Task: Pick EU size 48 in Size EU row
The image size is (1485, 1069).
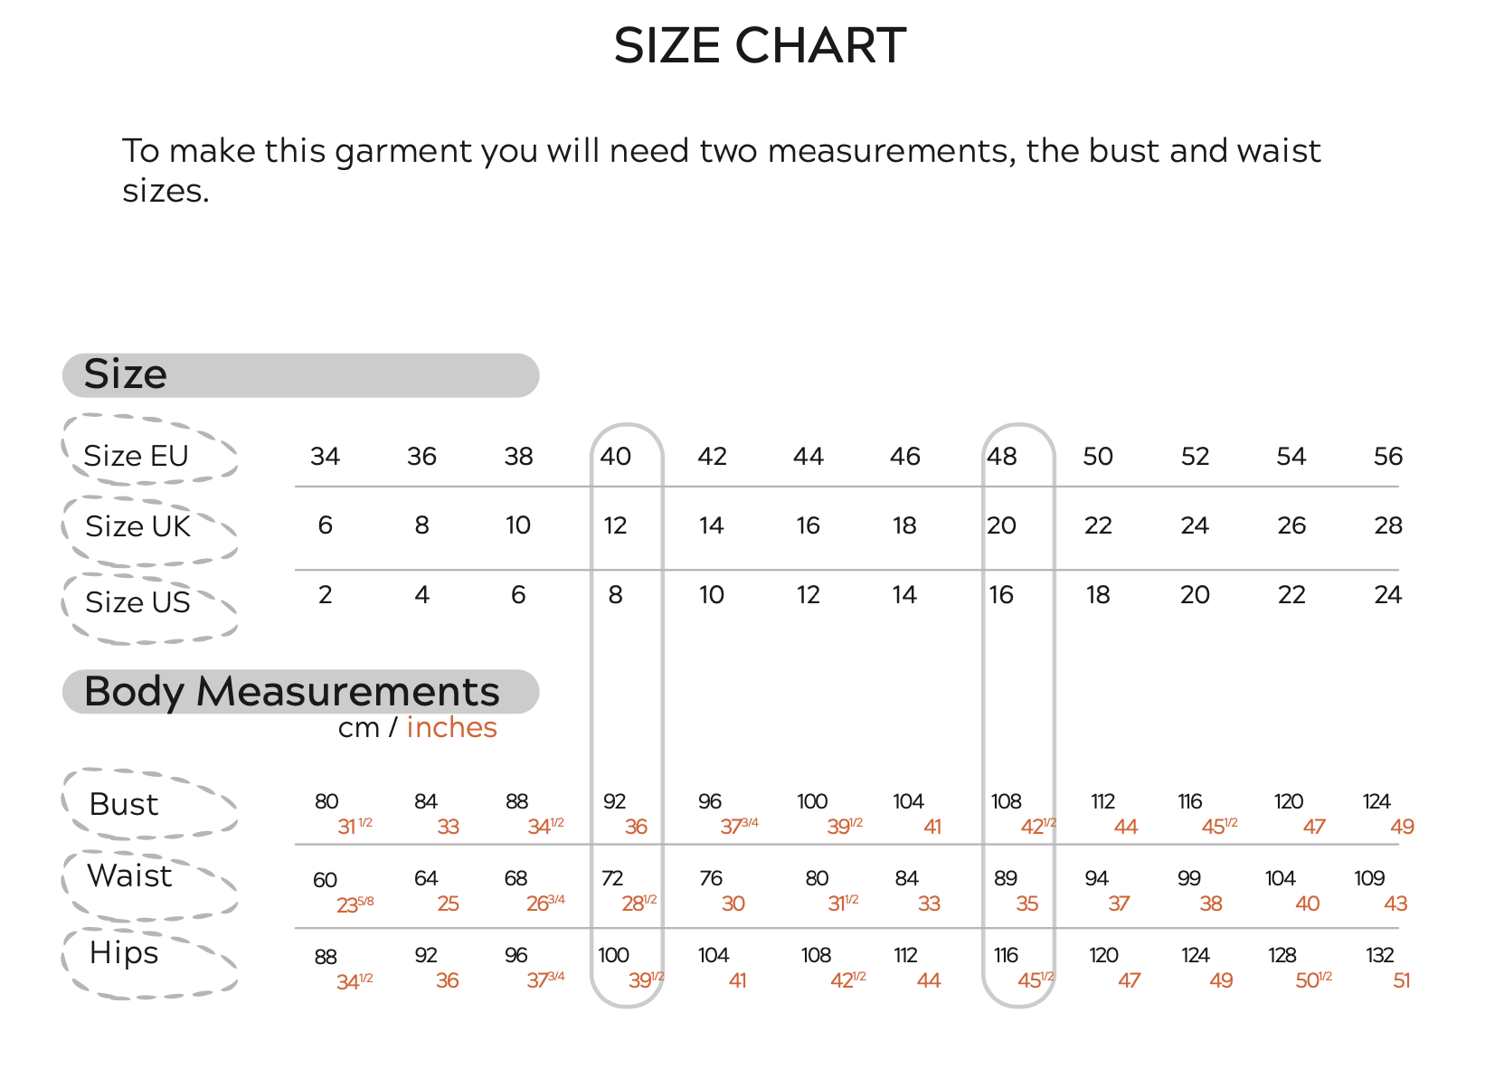Action: (x=1001, y=457)
